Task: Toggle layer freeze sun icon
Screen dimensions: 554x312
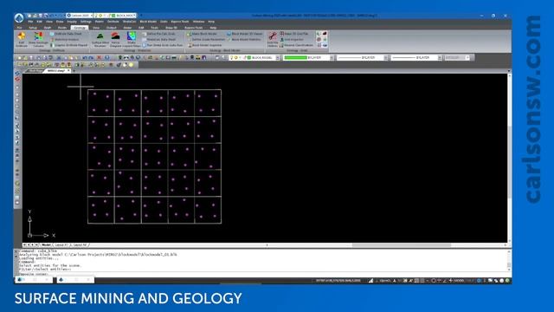Action: tap(236, 57)
